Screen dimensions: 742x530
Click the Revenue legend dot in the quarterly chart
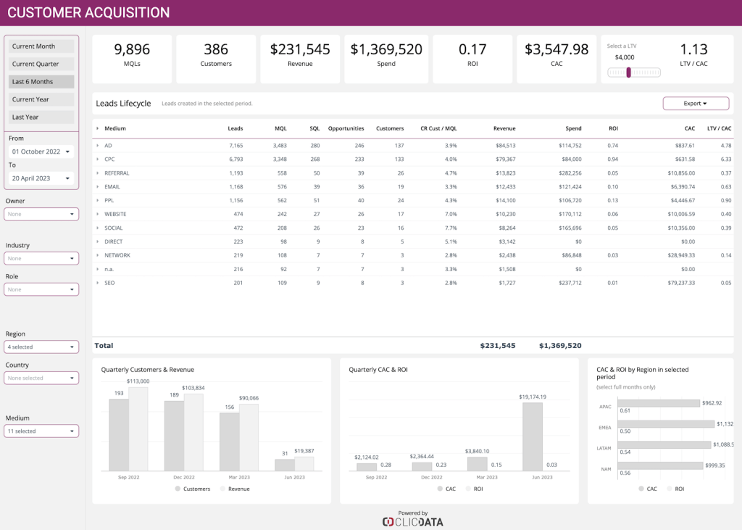[222, 489]
